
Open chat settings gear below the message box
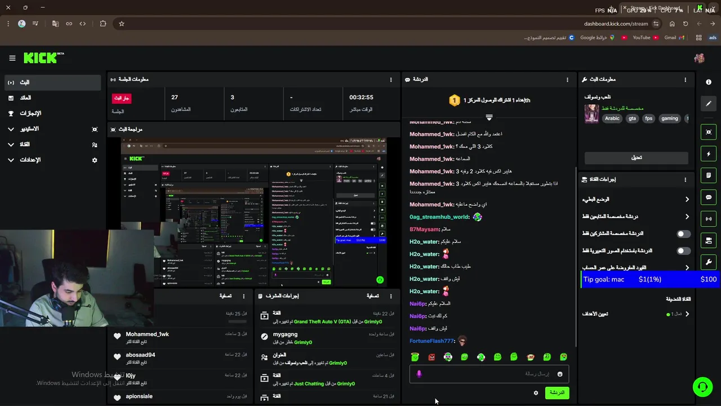tap(536, 392)
